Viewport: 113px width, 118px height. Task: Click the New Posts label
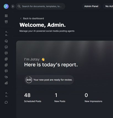(60, 101)
